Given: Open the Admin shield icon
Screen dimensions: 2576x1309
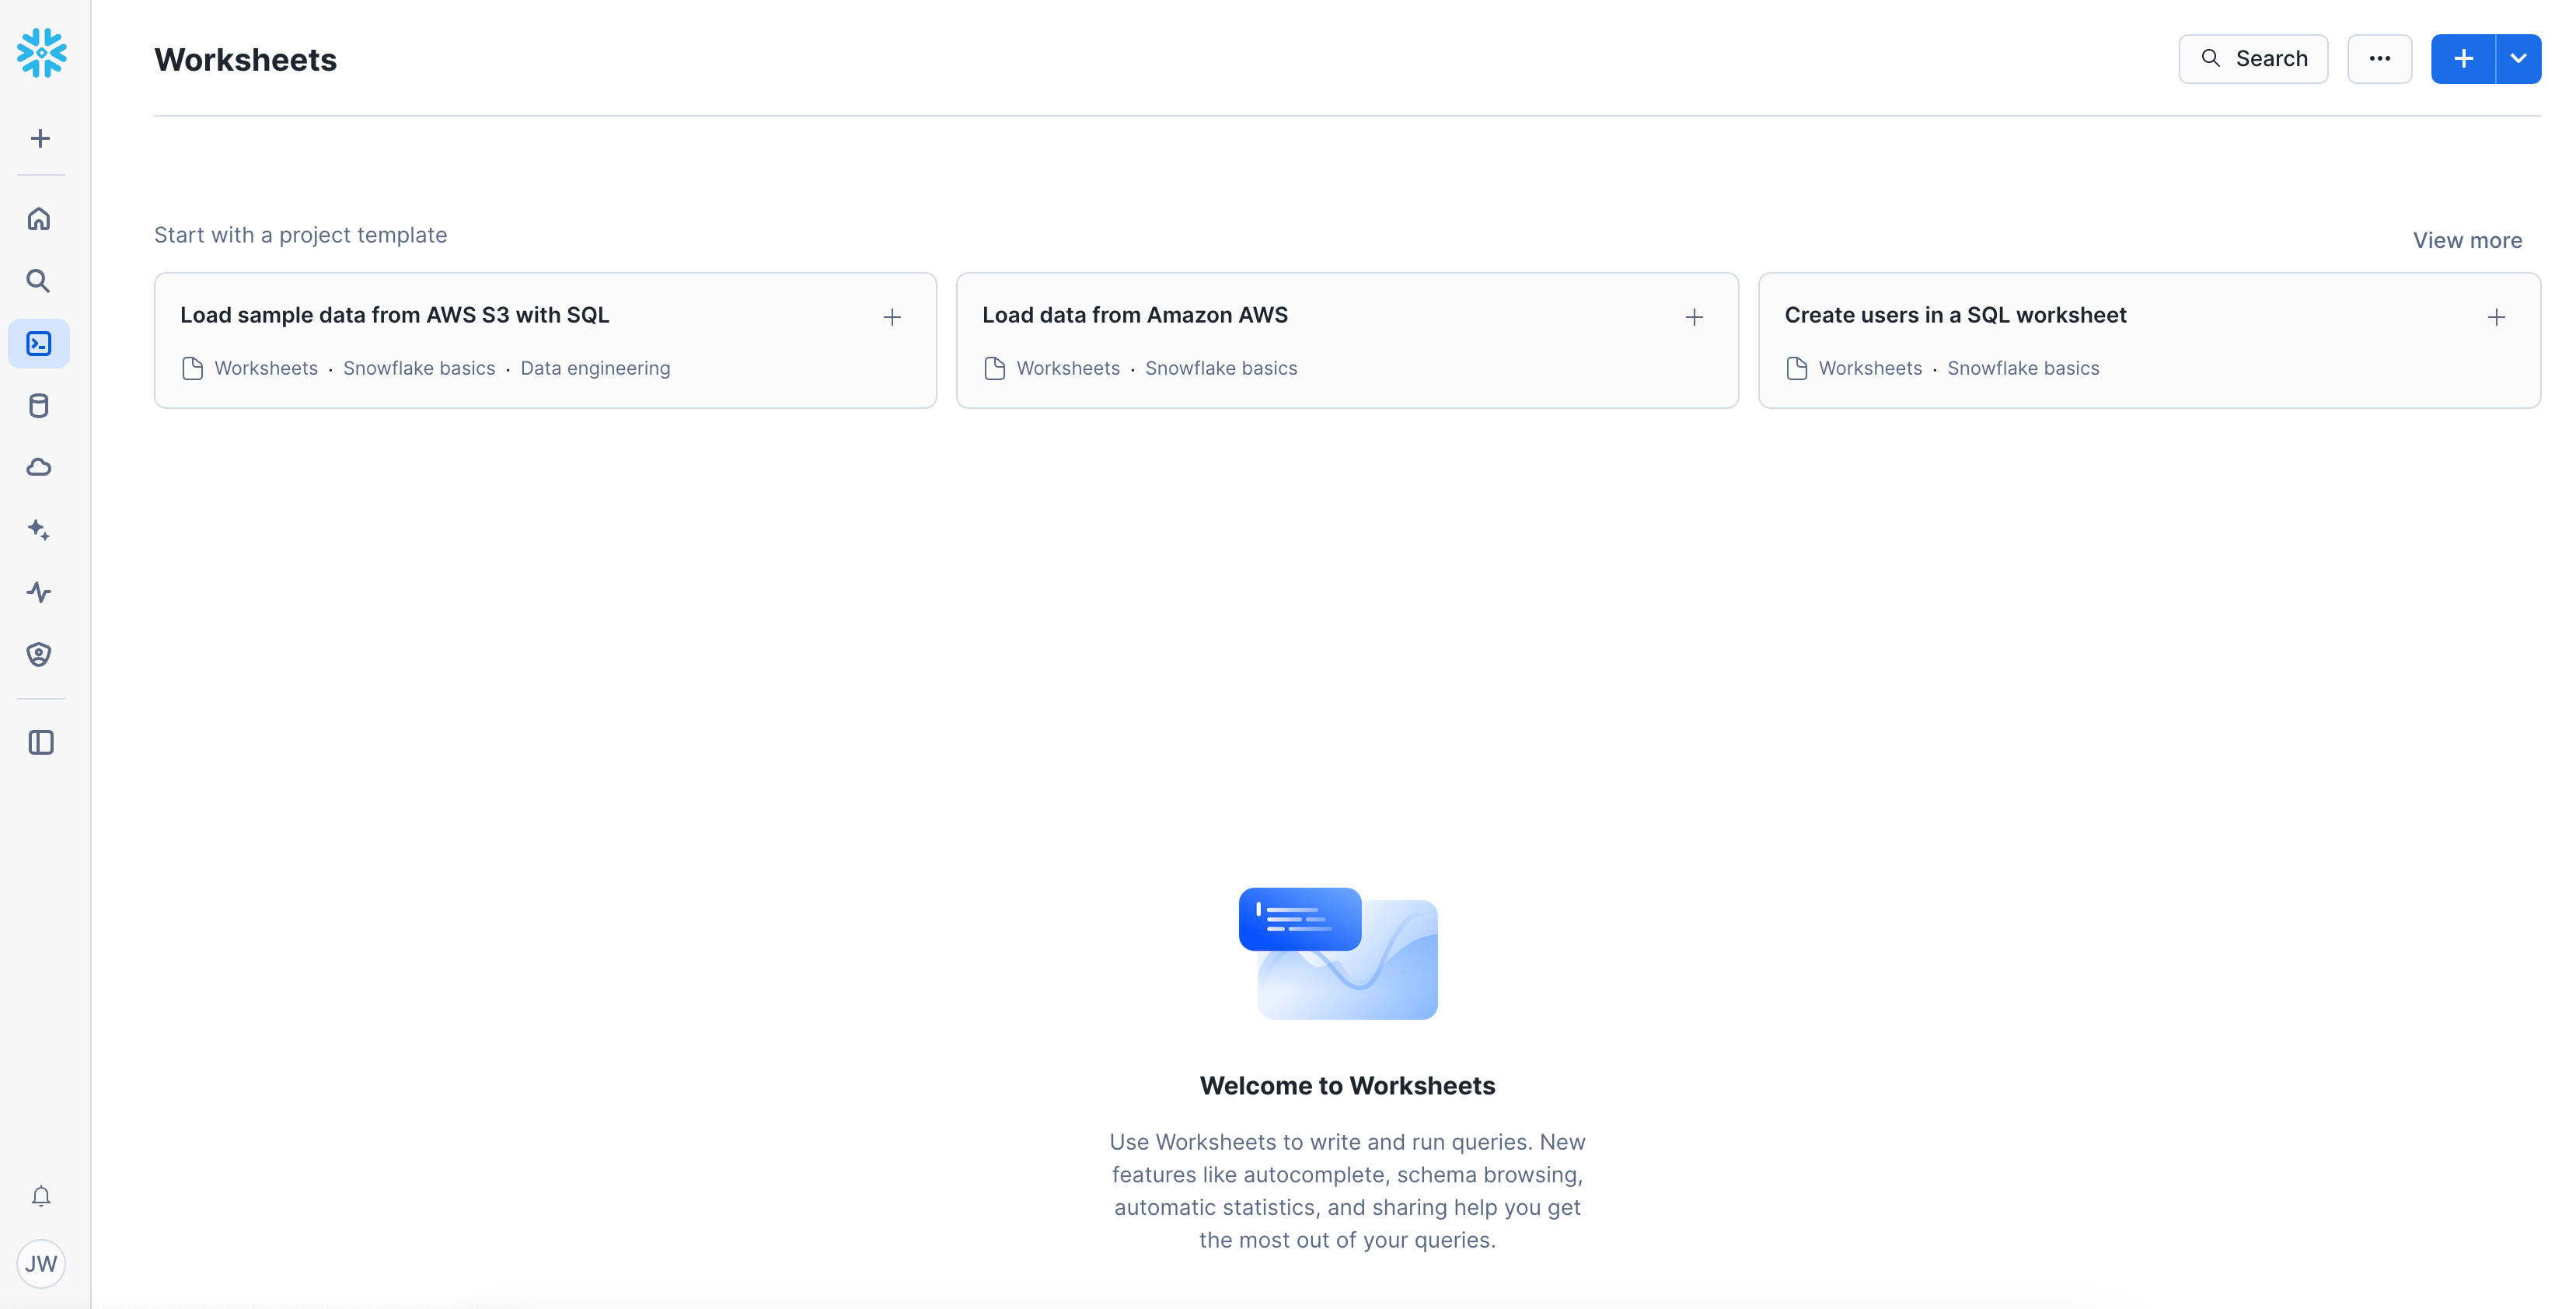Looking at the screenshot, I should coord(39,654).
